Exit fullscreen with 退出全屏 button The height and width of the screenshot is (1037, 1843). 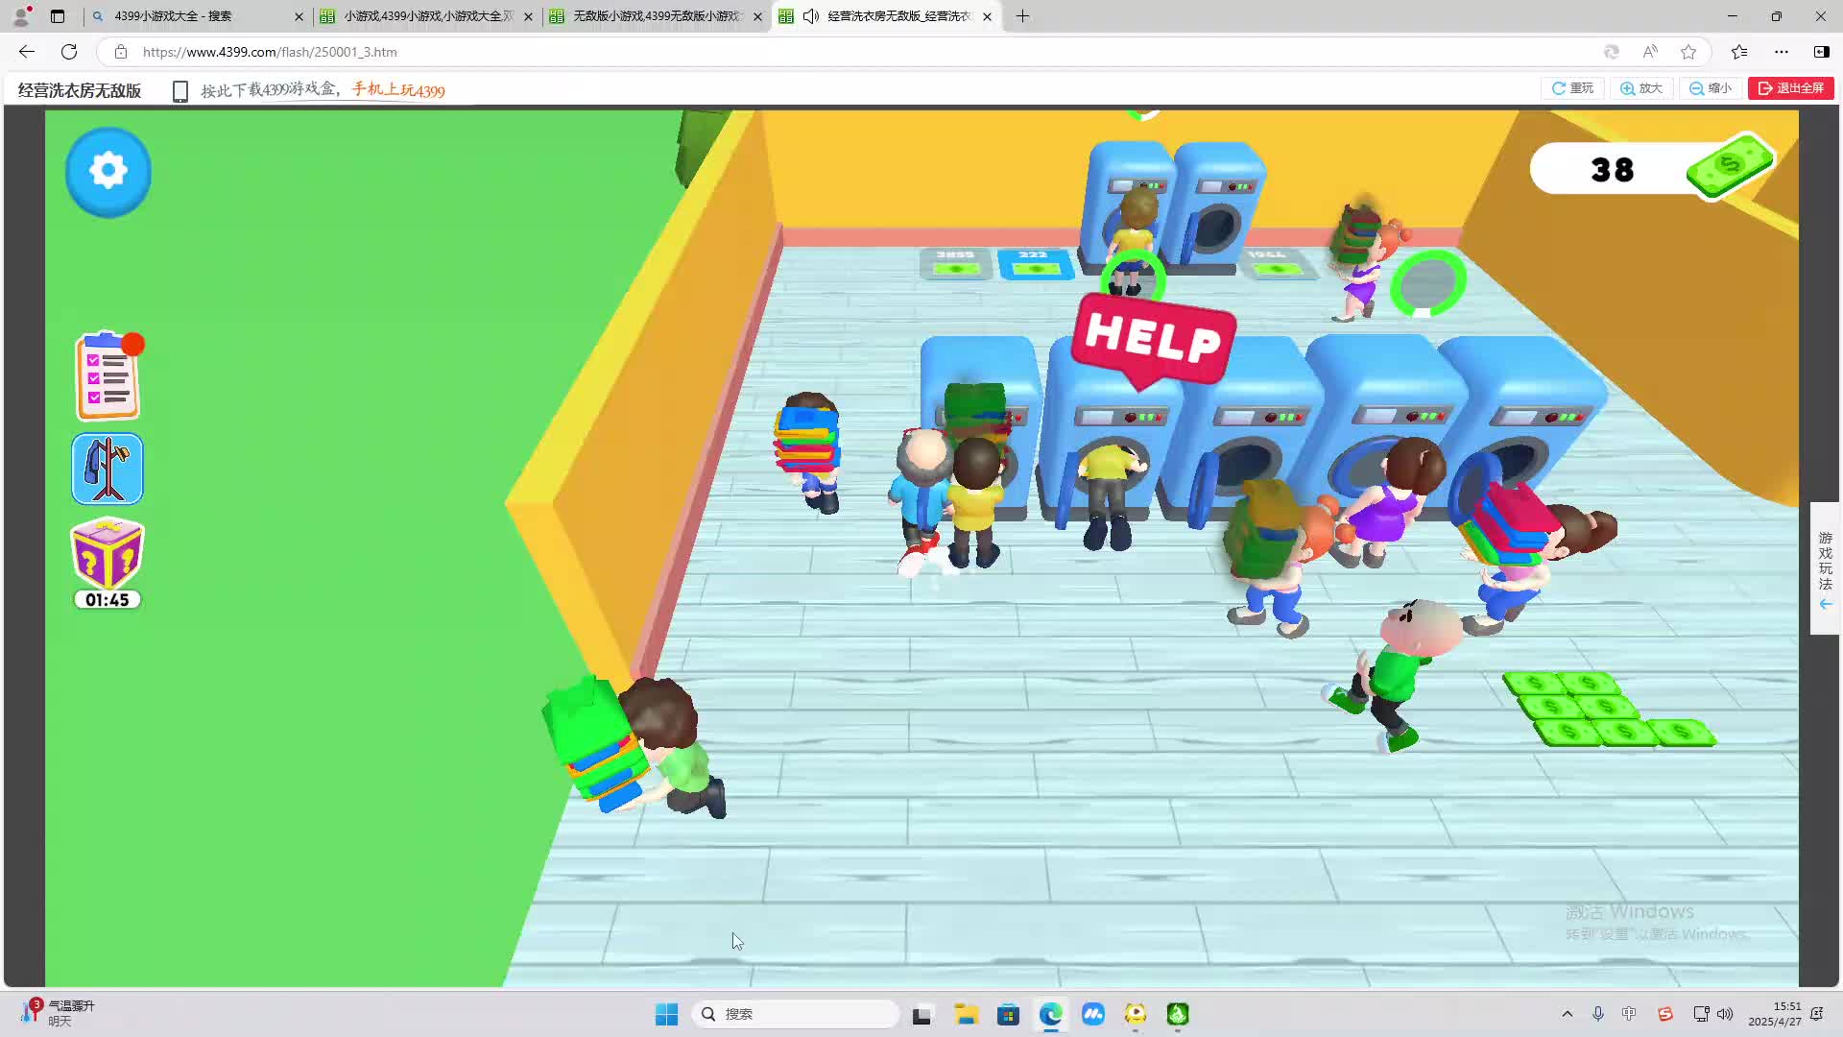tap(1791, 88)
